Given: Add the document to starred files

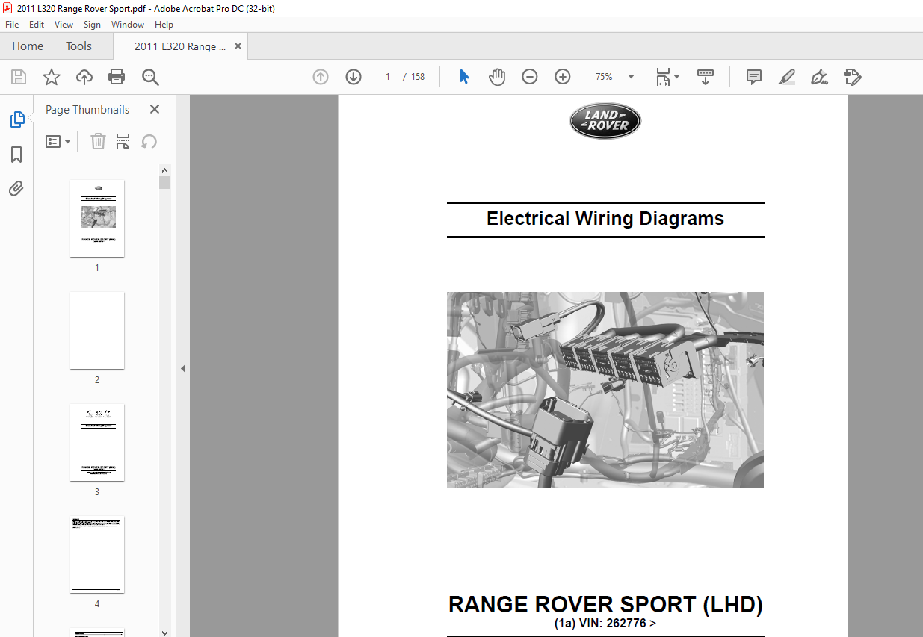Looking at the screenshot, I should tap(52, 77).
